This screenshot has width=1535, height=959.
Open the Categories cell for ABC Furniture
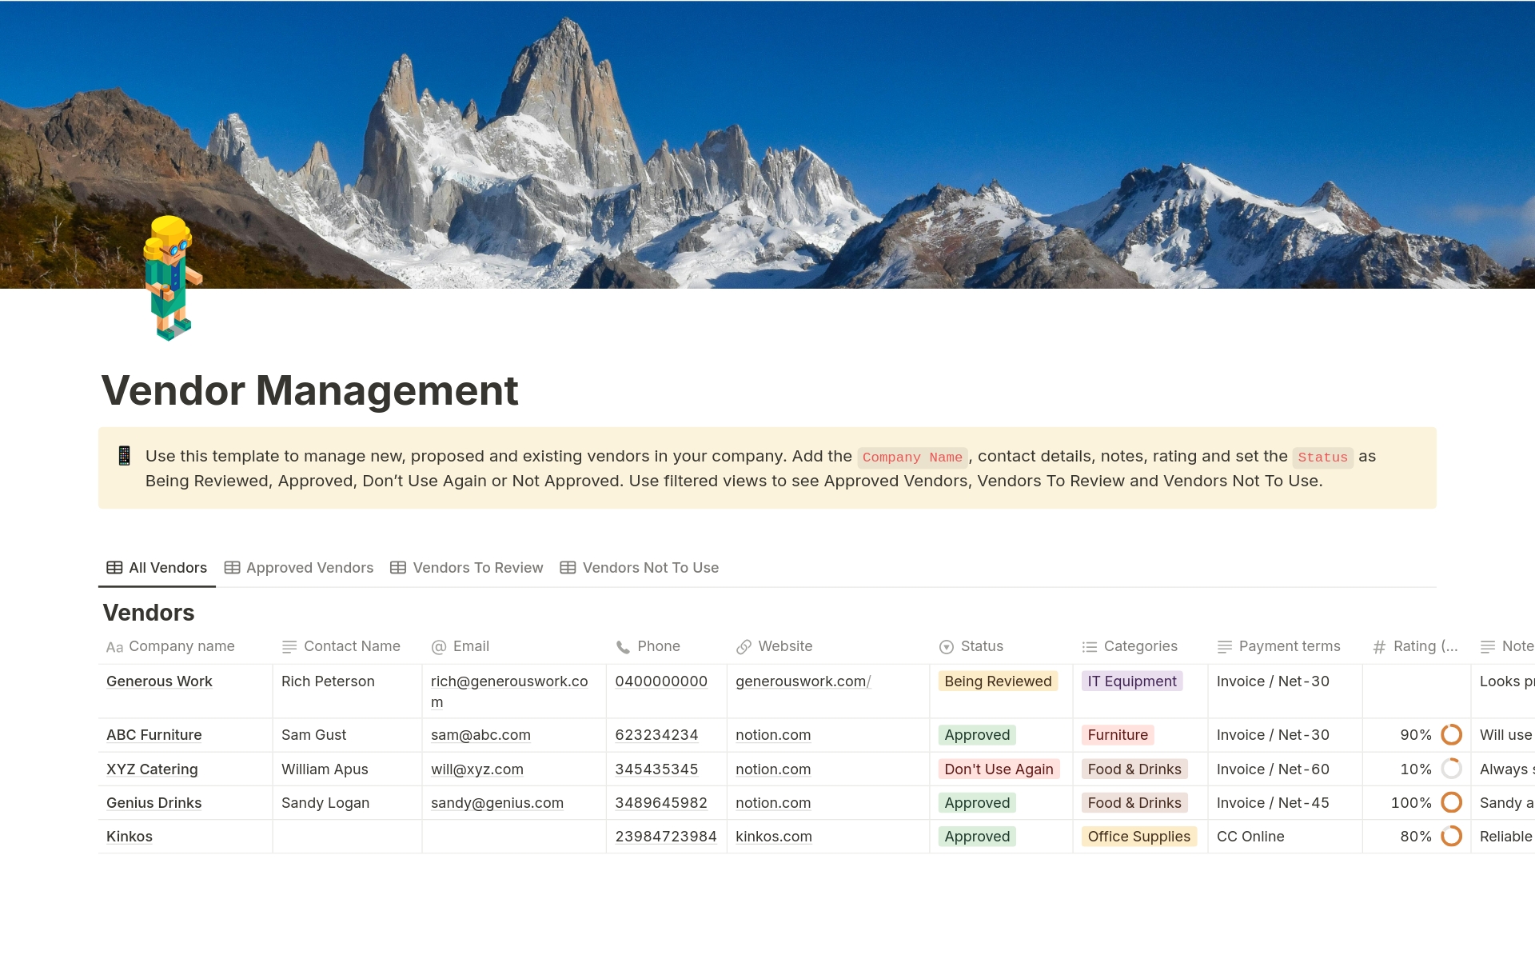click(x=1117, y=734)
